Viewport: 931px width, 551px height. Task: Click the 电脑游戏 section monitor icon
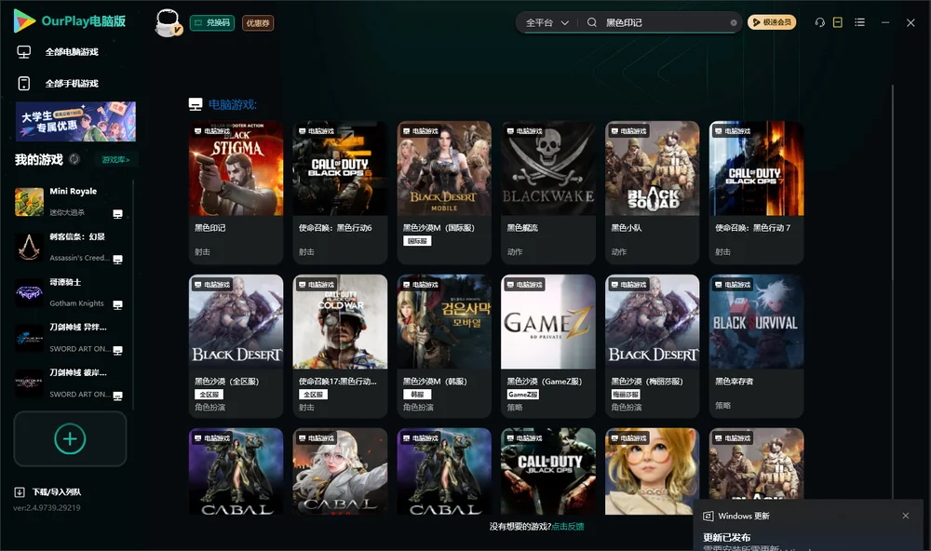196,104
